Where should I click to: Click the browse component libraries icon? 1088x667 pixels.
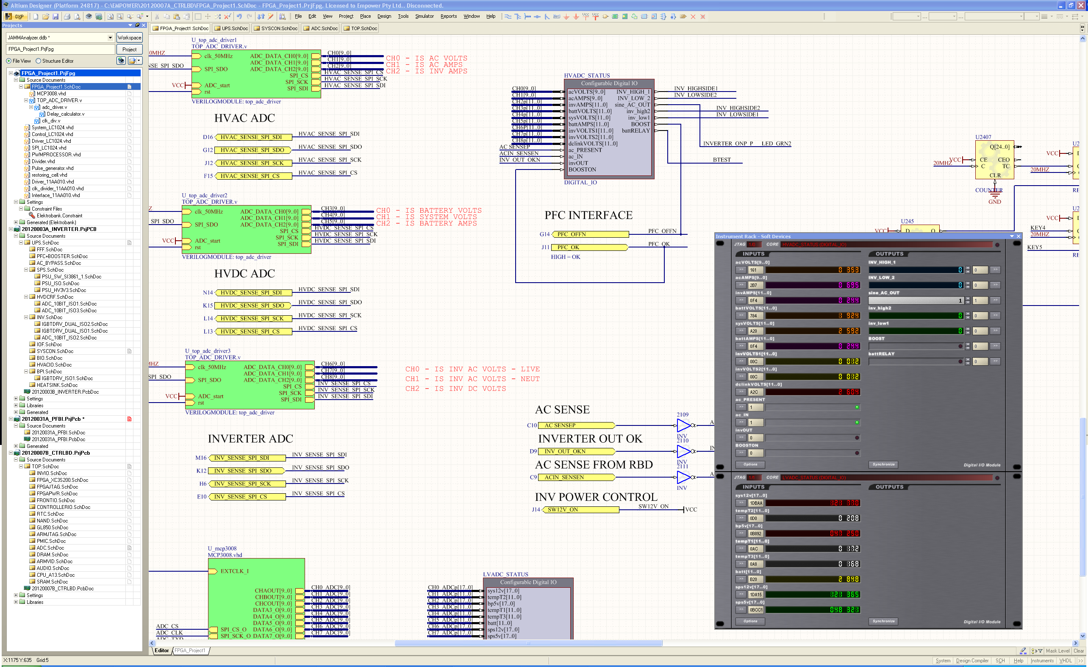tap(282, 17)
